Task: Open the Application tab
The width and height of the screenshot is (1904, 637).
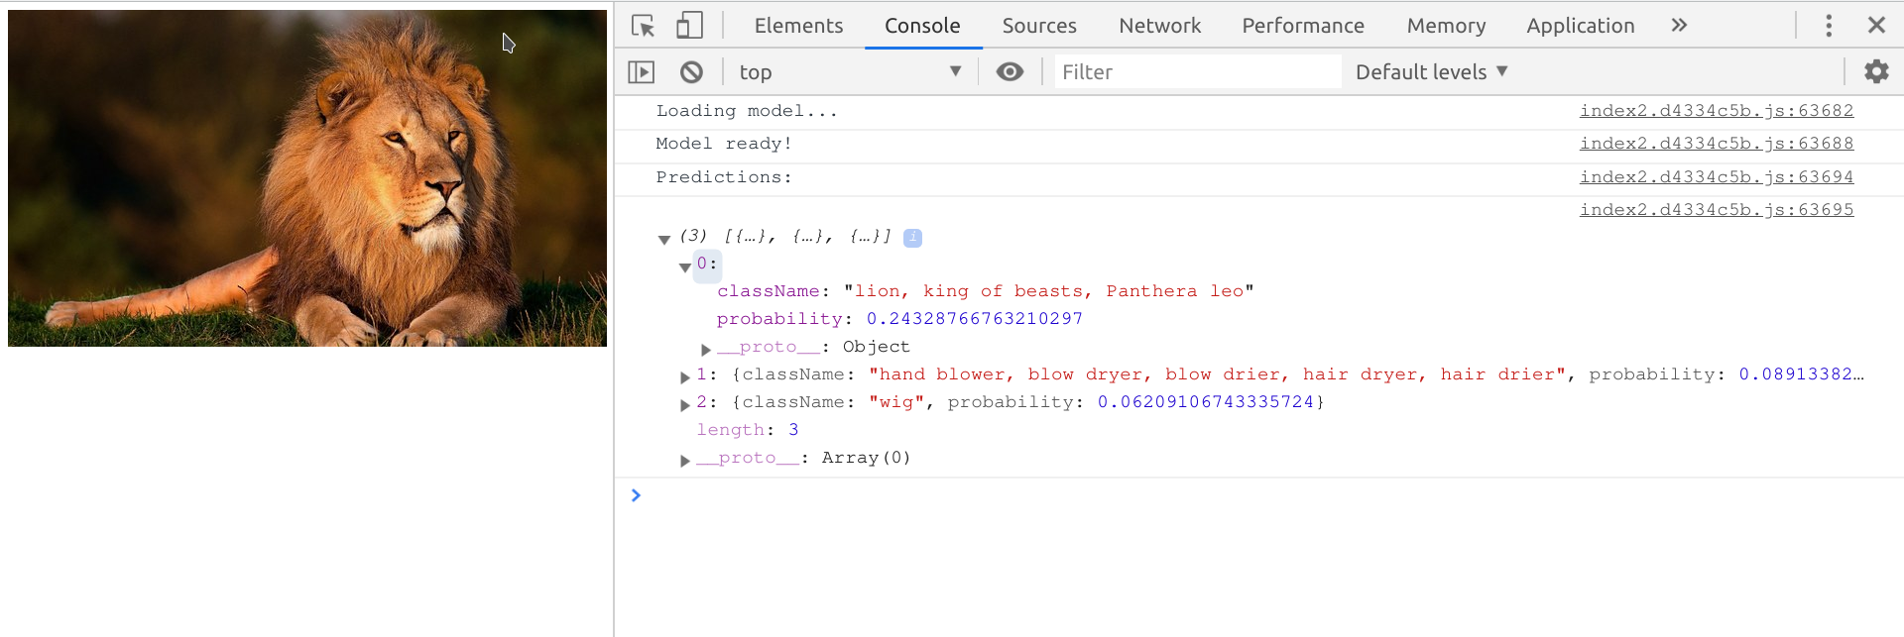Action: [x=1580, y=26]
